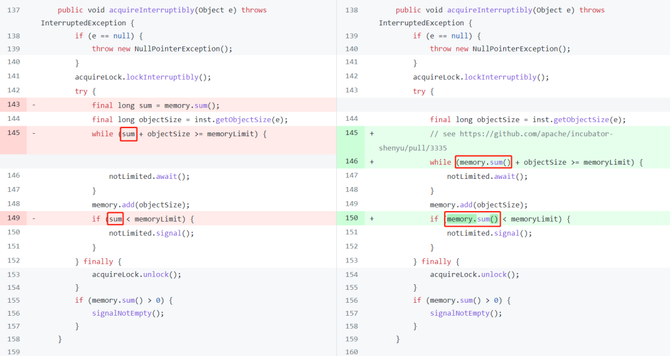This screenshot has width=670, height=356.
Task: Click right 'acquireLock.unlock();' on line 154
Action: [475, 274]
